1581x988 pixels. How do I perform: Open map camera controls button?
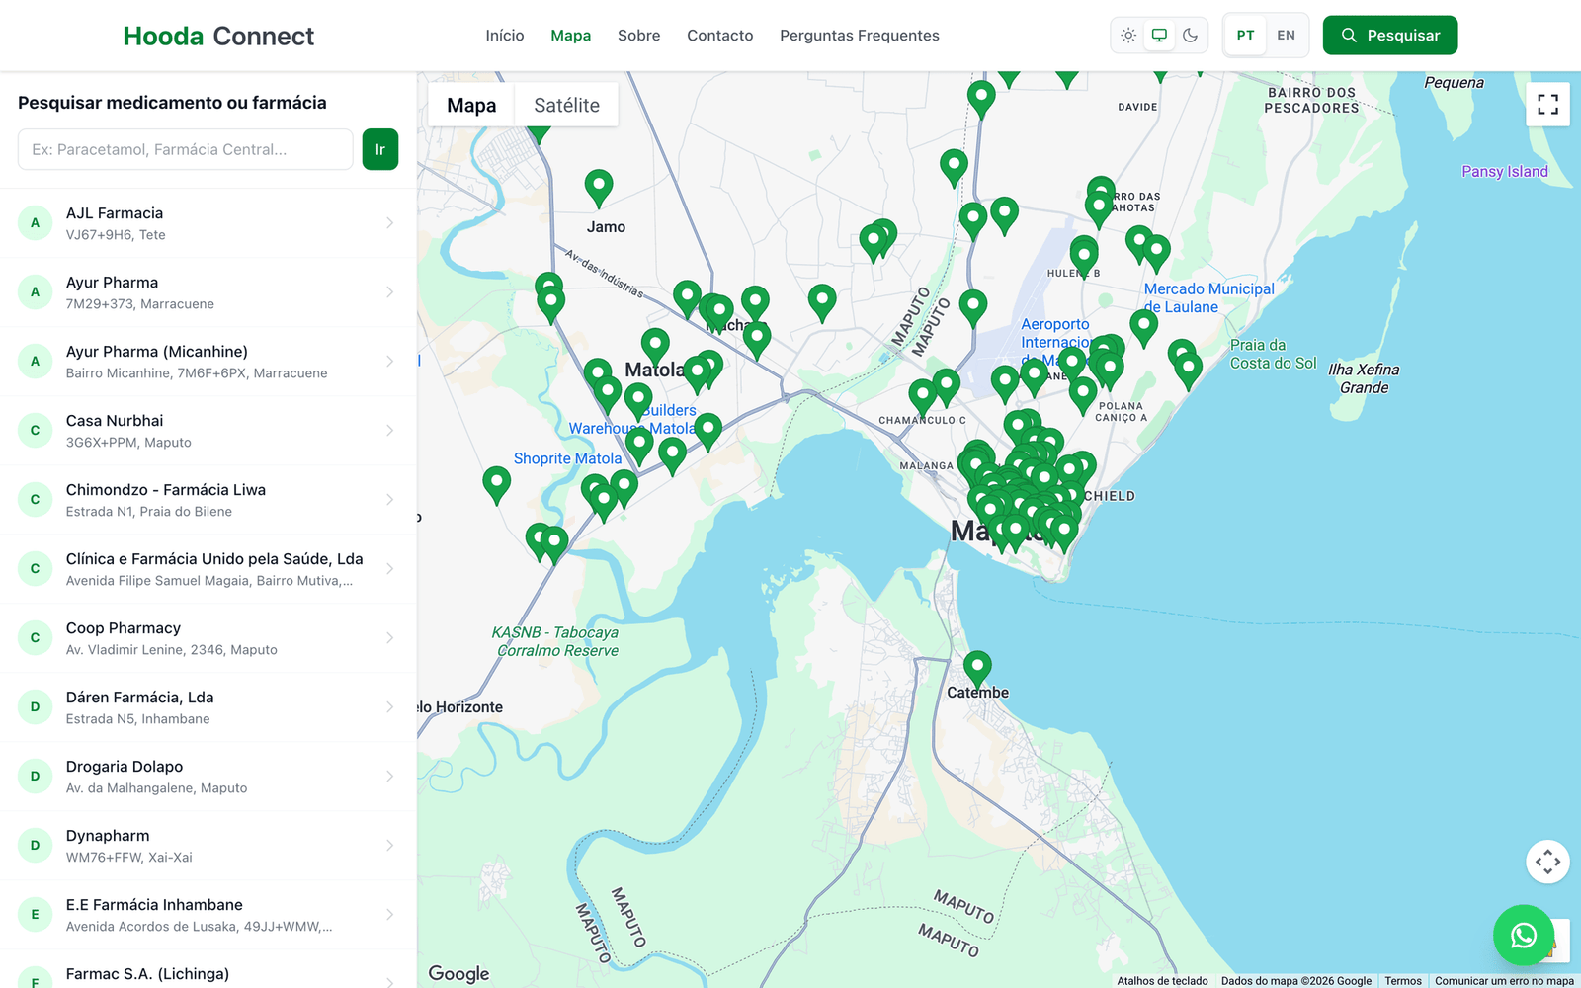(x=1547, y=862)
